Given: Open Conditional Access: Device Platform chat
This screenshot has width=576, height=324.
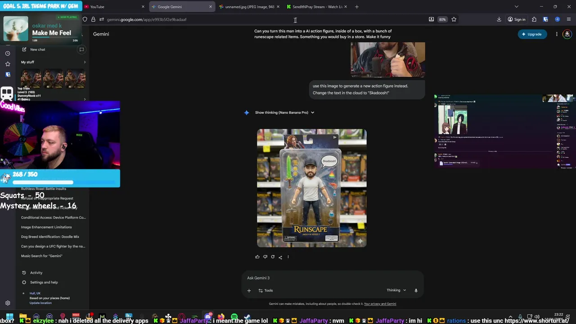Looking at the screenshot, I should pos(53,218).
